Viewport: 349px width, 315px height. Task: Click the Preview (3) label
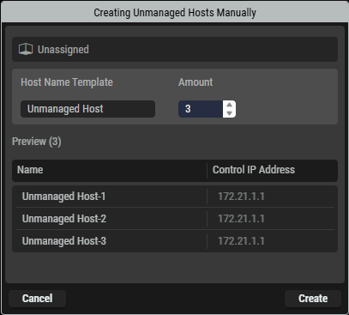click(37, 142)
